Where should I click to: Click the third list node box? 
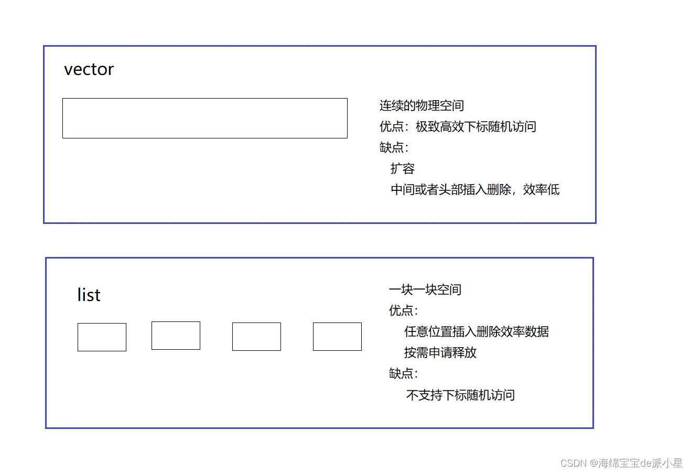(x=256, y=337)
